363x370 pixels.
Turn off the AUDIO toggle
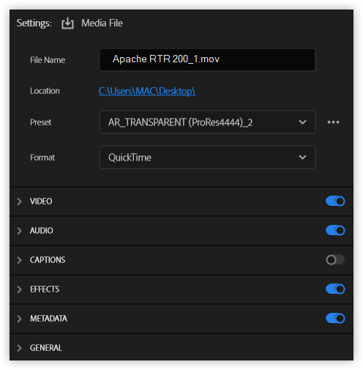(x=335, y=231)
